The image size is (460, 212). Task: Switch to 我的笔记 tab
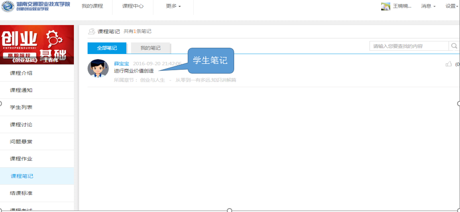151,48
